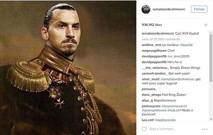Screen dimensions: 213x135
Task: Expand view all 10,349 comments
Action: tap(161, 39)
